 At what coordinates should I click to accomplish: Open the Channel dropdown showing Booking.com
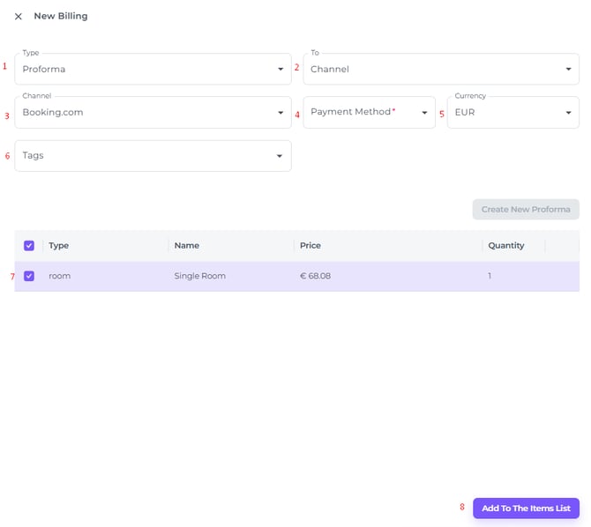click(x=141, y=113)
